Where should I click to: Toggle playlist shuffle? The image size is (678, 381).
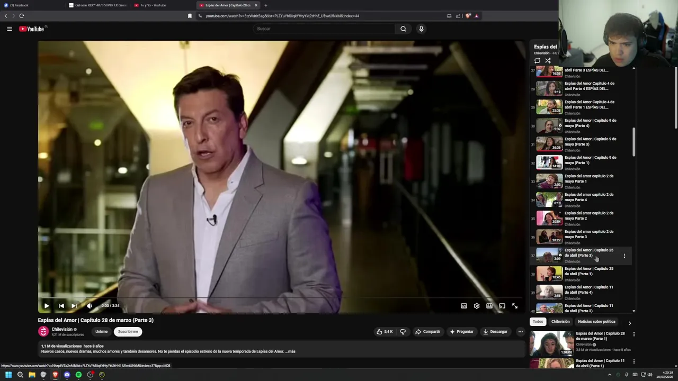pos(548,60)
